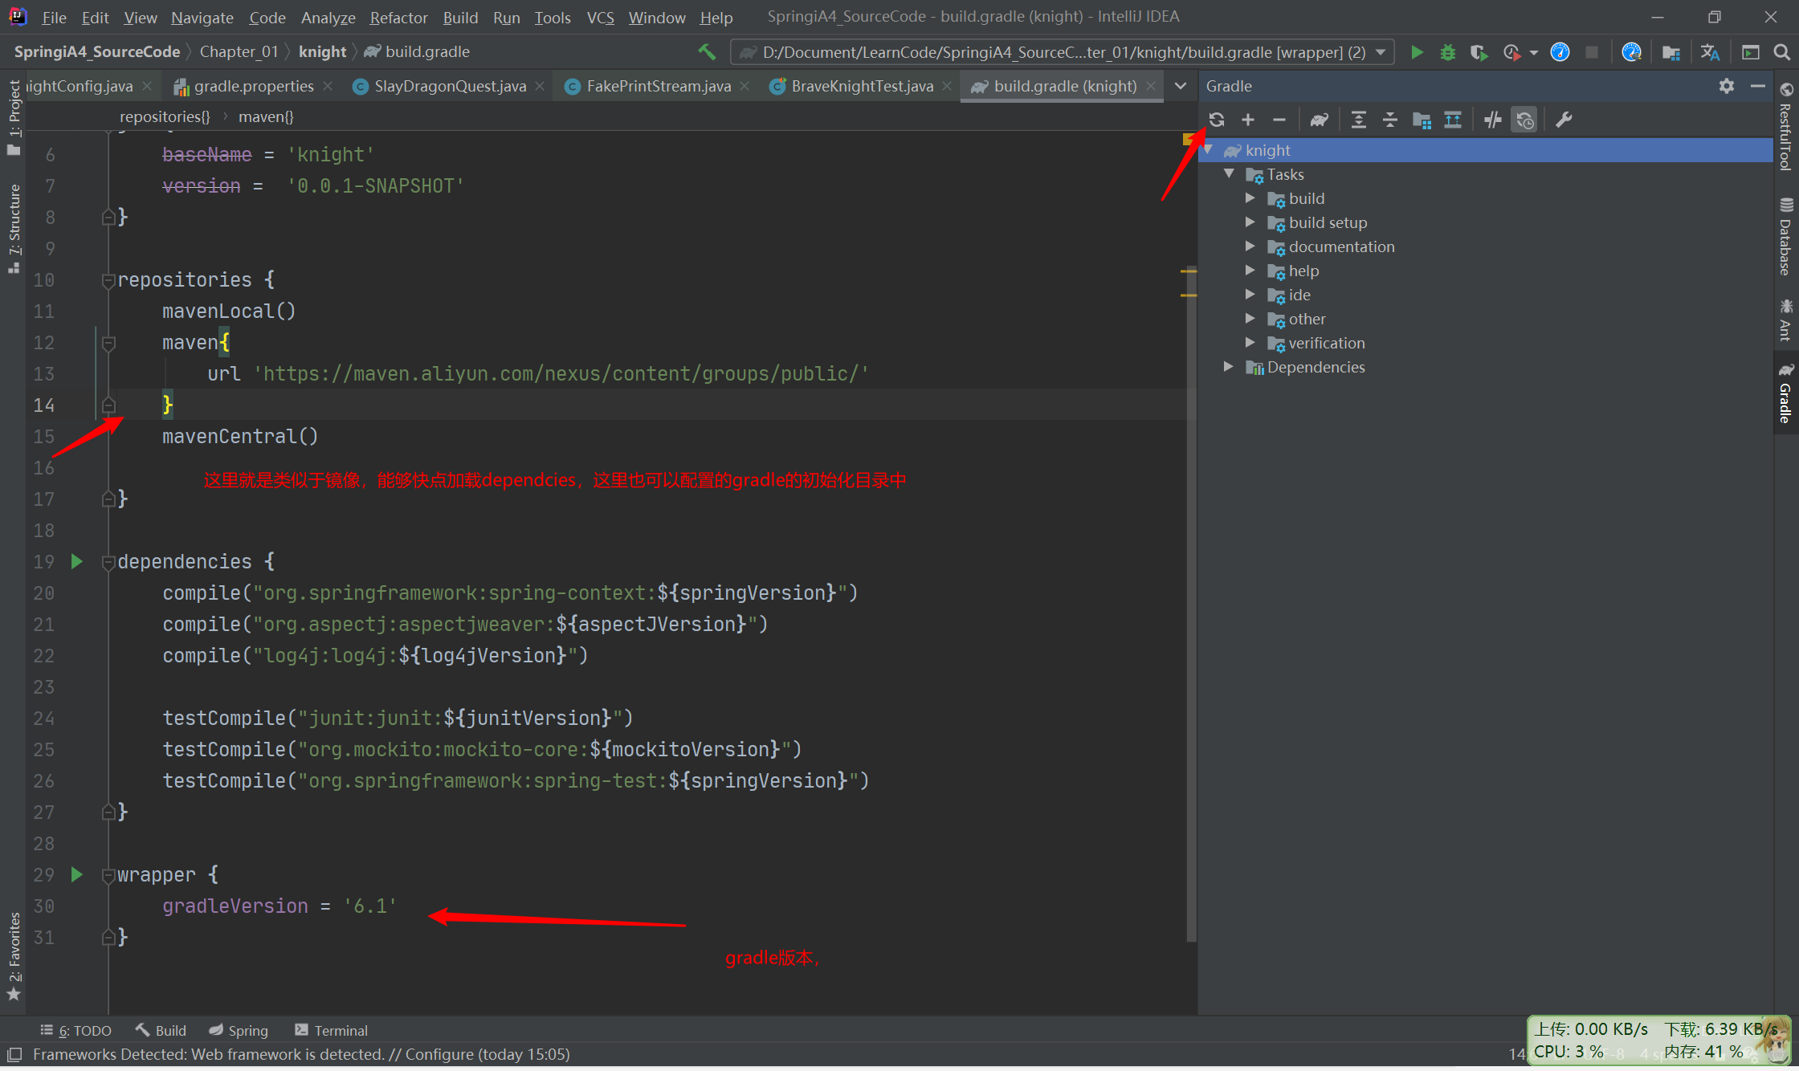Switch to gradle.properties tab
This screenshot has width=1799, height=1071.
(x=252, y=86)
